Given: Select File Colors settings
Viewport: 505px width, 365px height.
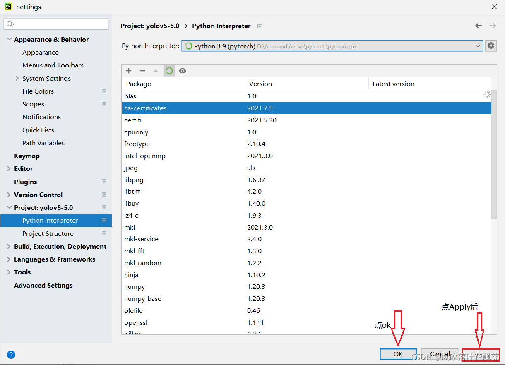Looking at the screenshot, I should click(38, 91).
